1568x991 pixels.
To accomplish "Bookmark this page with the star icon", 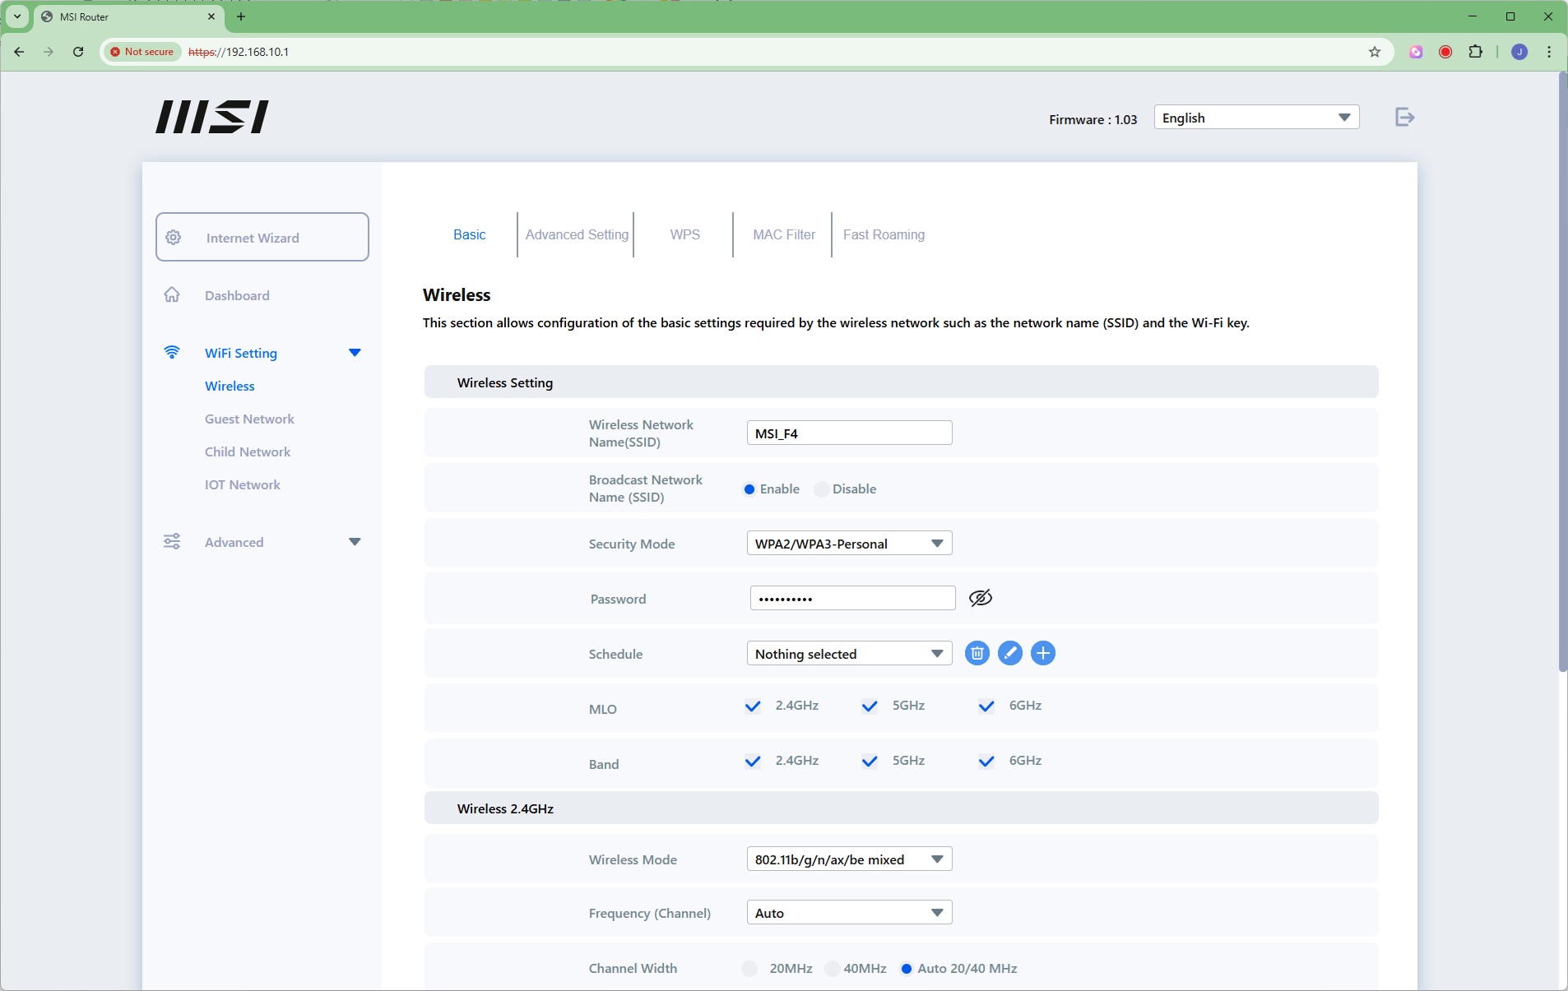I will tap(1374, 52).
